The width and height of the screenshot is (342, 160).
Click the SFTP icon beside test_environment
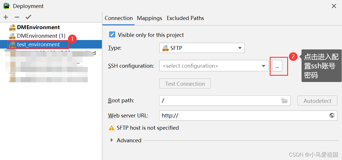tap(12, 45)
